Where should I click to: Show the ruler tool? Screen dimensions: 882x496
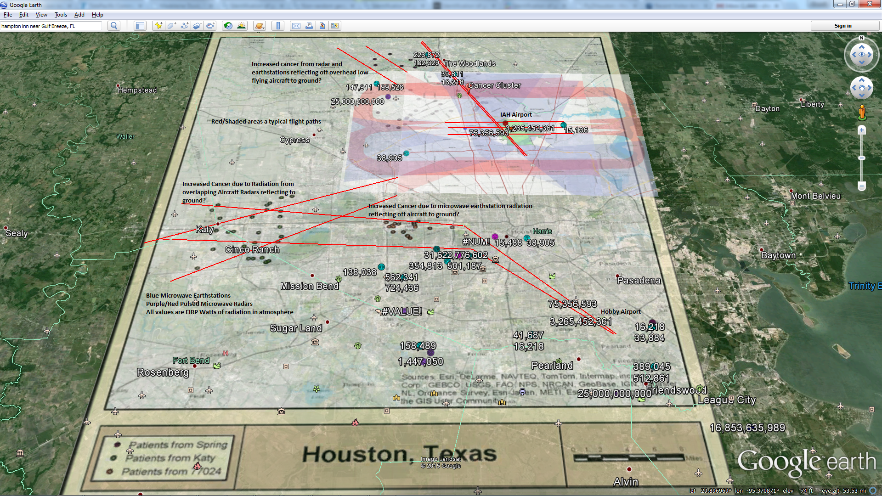click(x=277, y=26)
